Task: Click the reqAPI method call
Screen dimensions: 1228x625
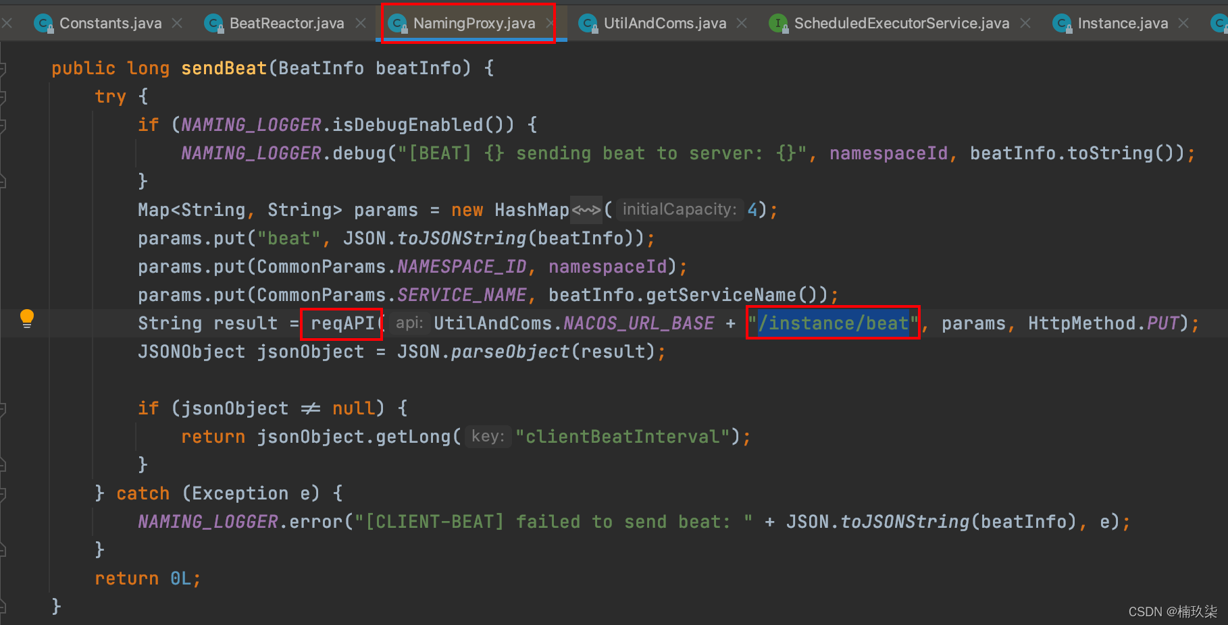Action: [x=342, y=323]
